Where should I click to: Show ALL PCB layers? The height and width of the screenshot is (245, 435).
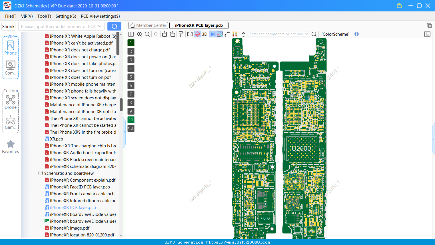131,128
